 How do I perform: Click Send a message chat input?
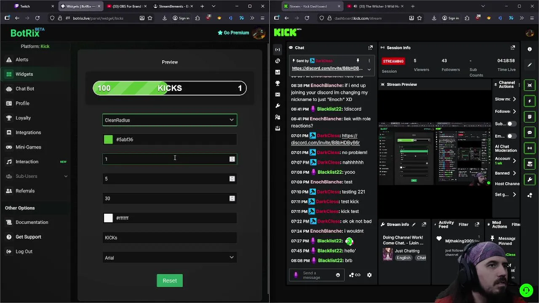tap(317, 275)
